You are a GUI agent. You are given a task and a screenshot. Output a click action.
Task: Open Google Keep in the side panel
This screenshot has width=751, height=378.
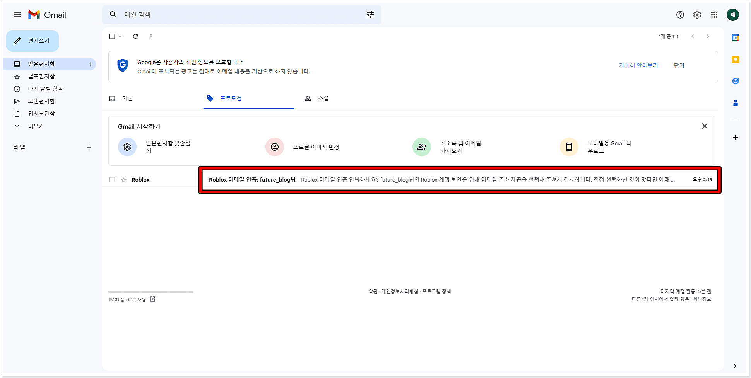pyautogui.click(x=735, y=60)
